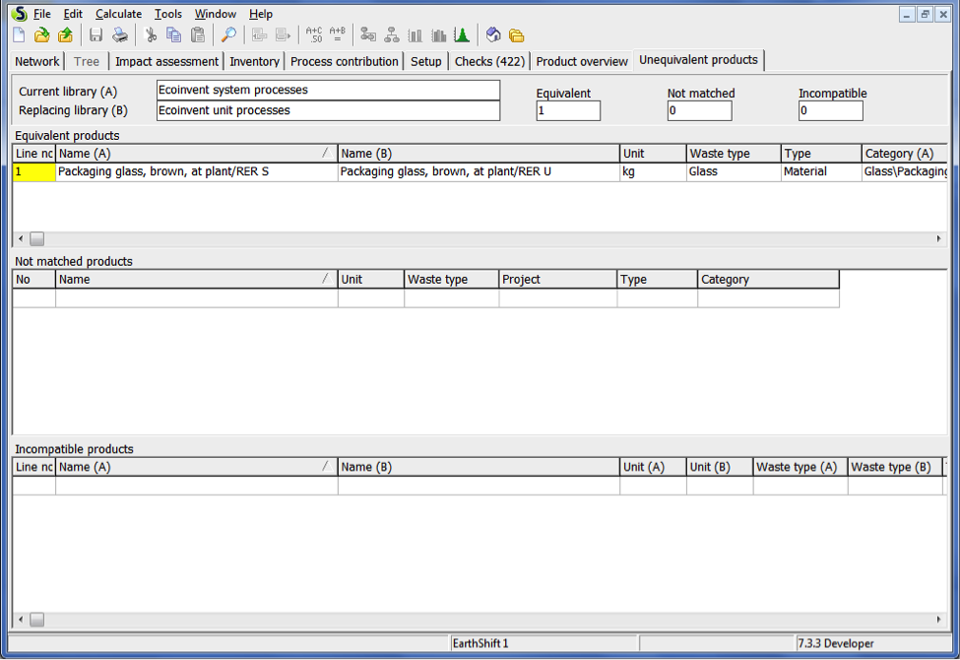960x660 pixels.
Task: Click the Tree hierarchy toolbar icon
Action: (x=392, y=35)
